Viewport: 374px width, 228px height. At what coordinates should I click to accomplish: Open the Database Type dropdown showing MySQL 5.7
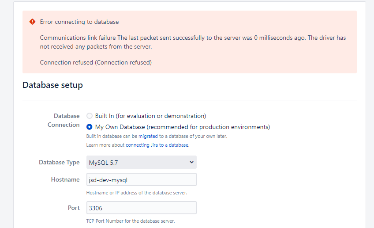click(142, 163)
